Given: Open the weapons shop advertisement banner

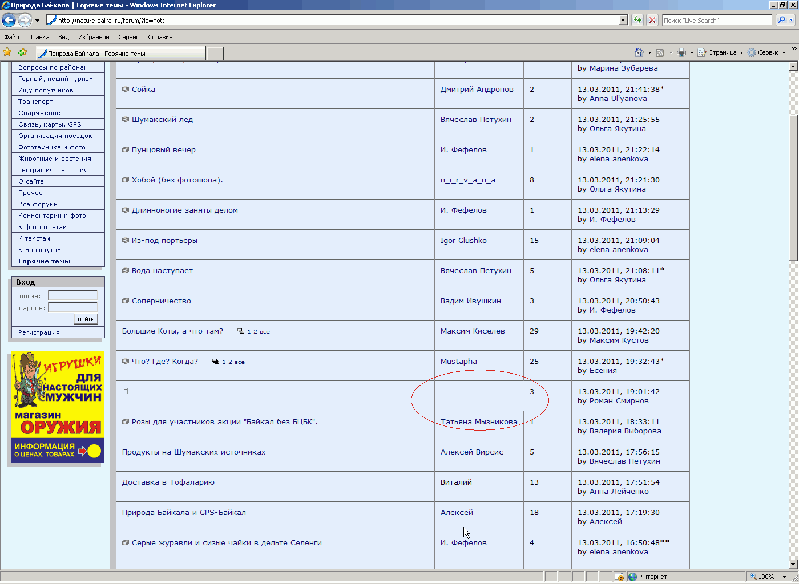Looking at the screenshot, I should coord(58,407).
